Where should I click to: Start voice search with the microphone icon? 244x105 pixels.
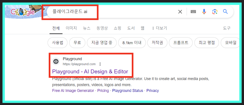point(204,12)
